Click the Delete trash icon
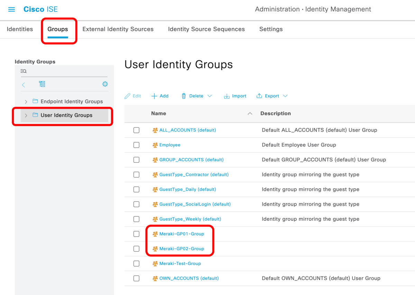Screen dimensions: 415x295 (184, 96)
